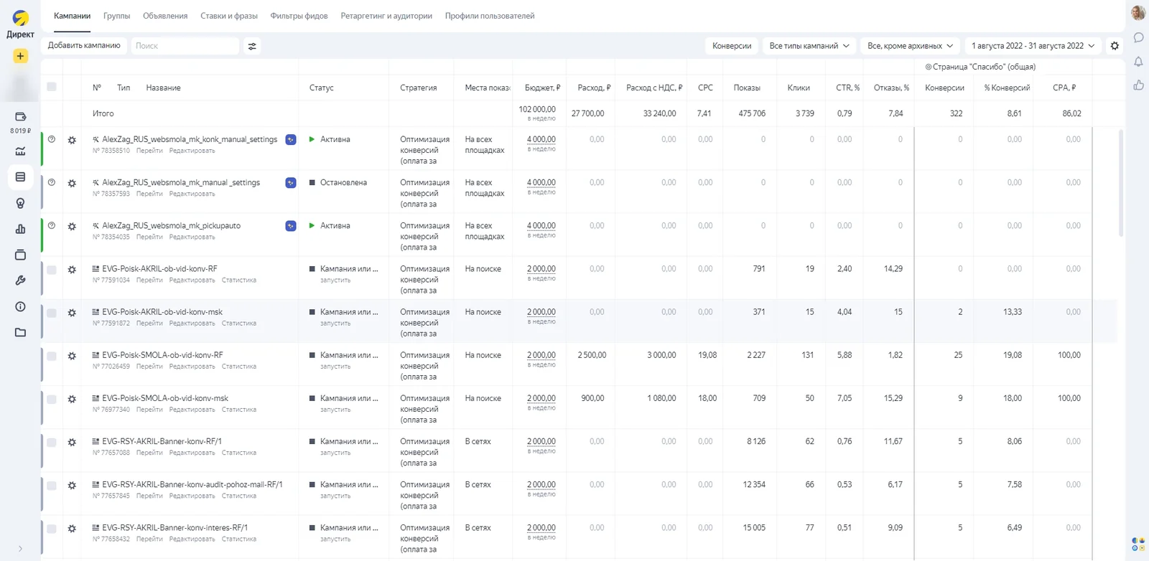Check the EVG-Poisk-AKRIL-ob-vid-konv-RF row checkbox
The height and width of the screenshot is (561, 1149).
pyautogui.click(x=52, y=270)
